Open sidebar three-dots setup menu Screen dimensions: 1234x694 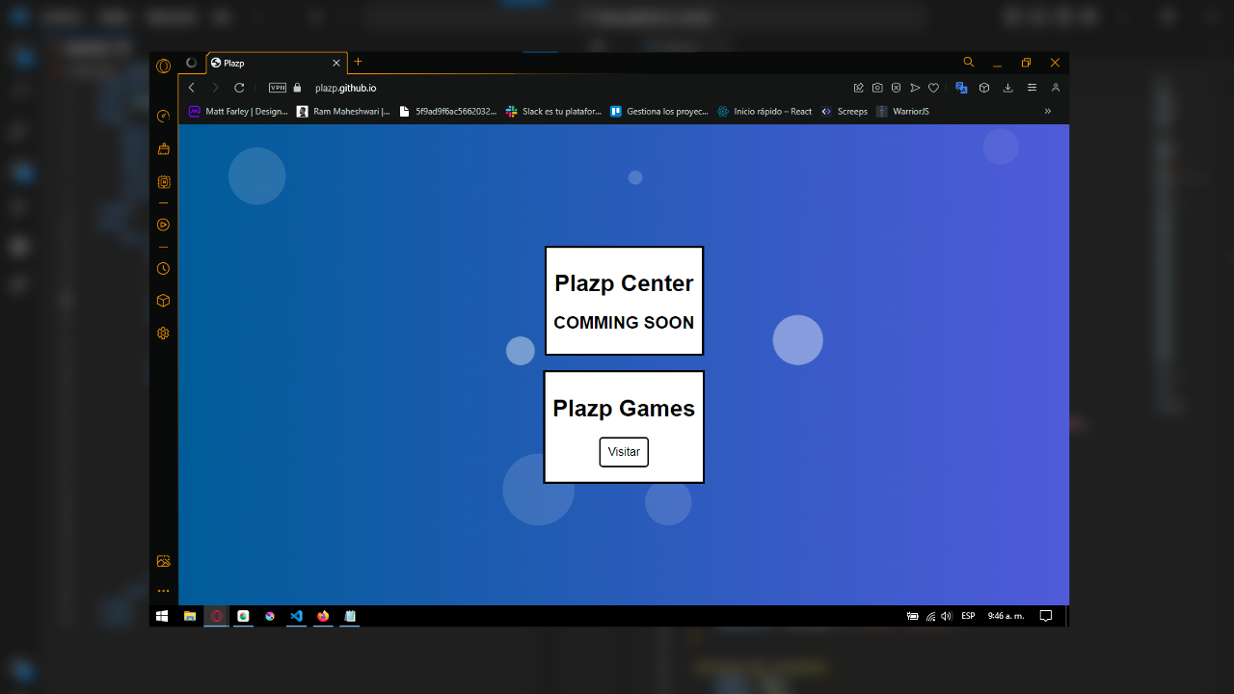(x=163, y=591)
